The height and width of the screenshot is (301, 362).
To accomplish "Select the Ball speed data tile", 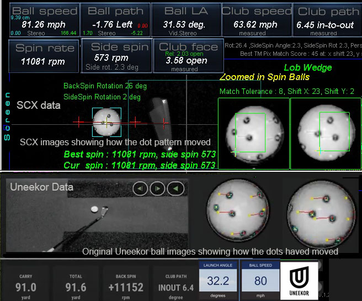I will [x=45, y=19].
